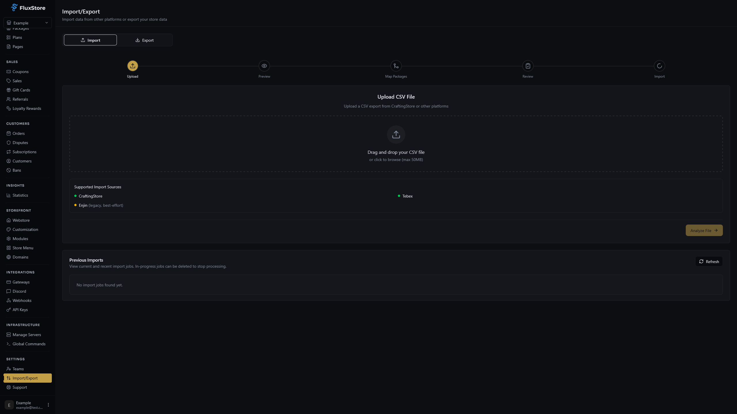Click the Customization palette icon

(9, 229)
